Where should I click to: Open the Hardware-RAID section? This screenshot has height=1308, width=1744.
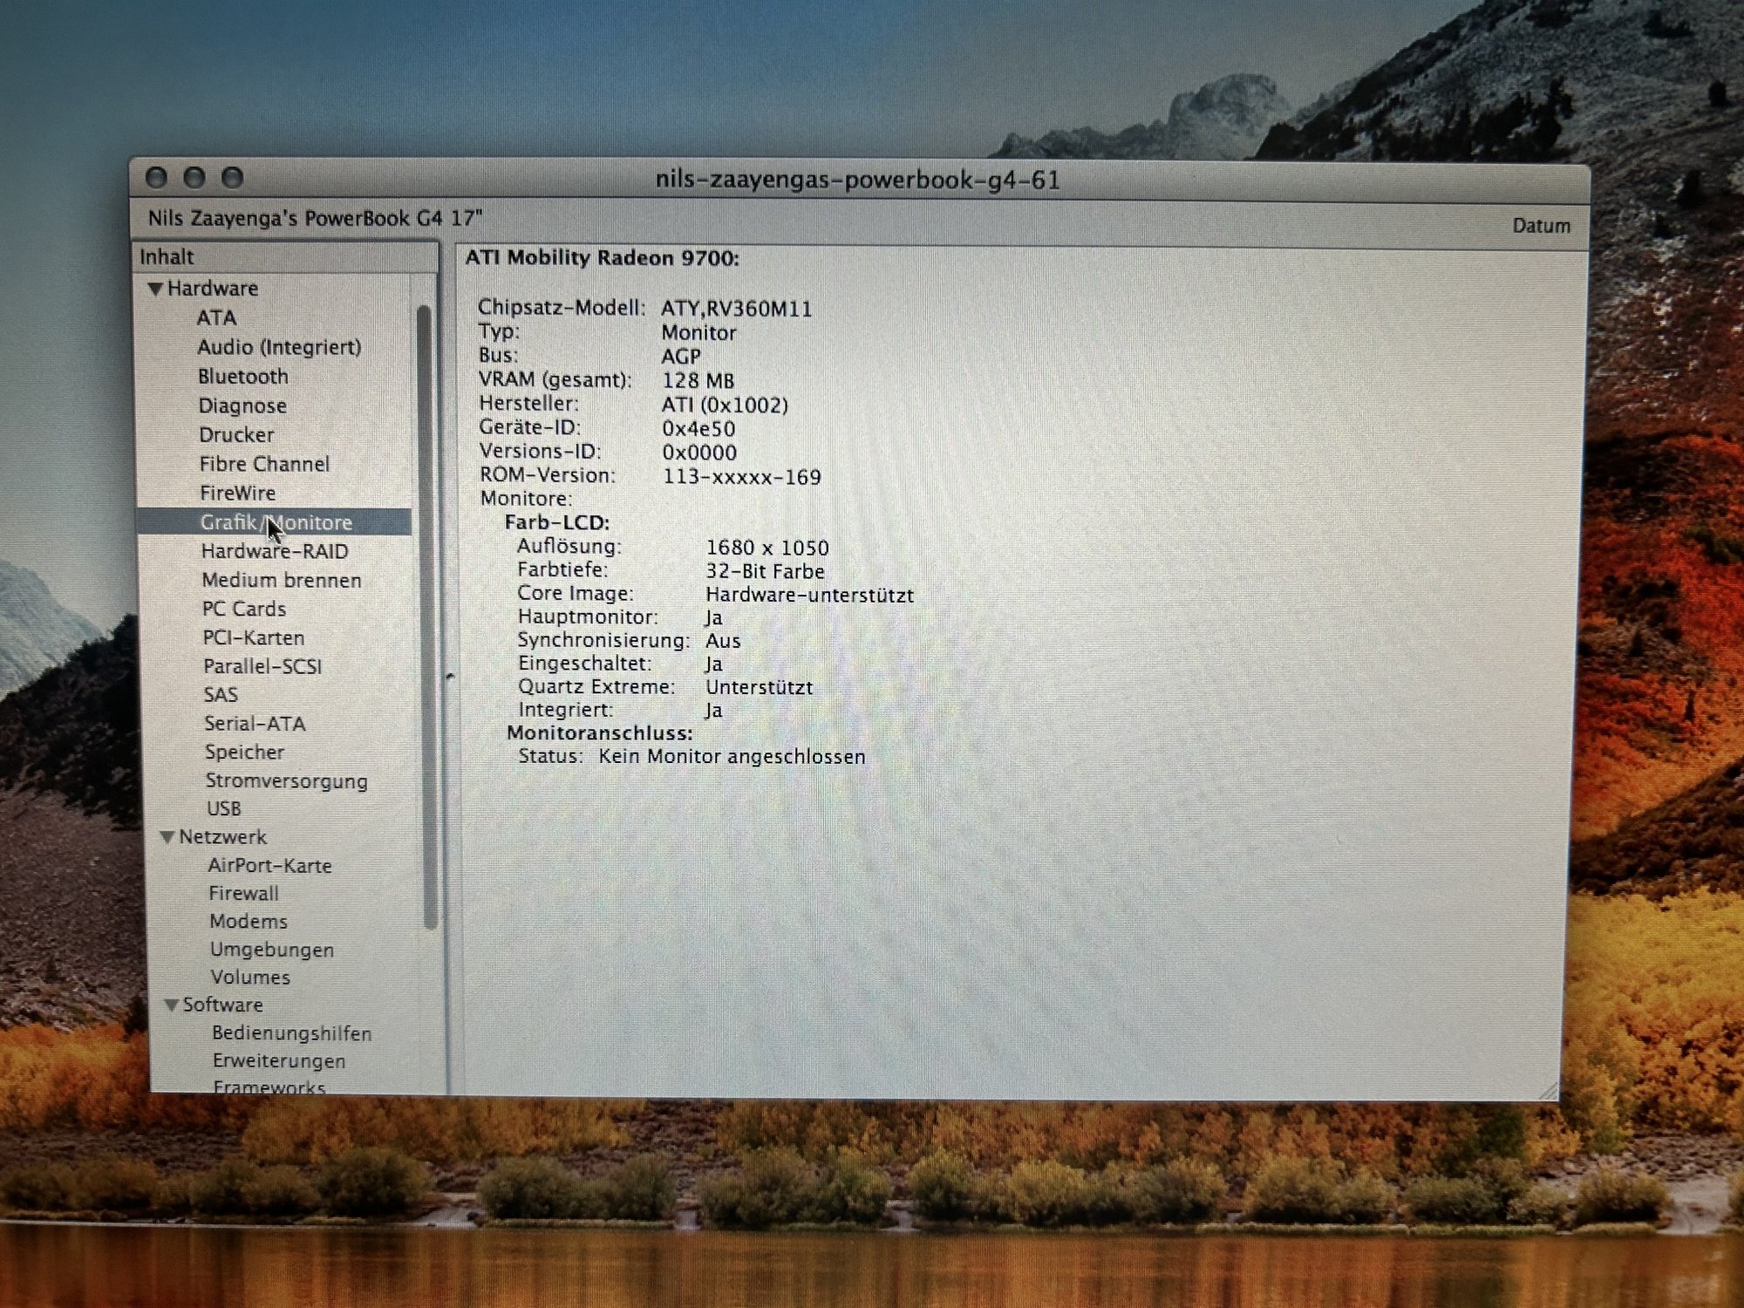[275, 552]
